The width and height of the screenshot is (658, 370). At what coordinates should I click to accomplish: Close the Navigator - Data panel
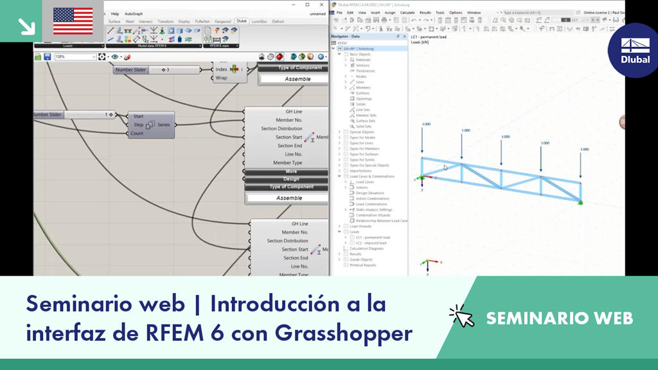click(405, 37)
